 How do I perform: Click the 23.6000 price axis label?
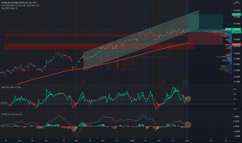coord(237,81)
